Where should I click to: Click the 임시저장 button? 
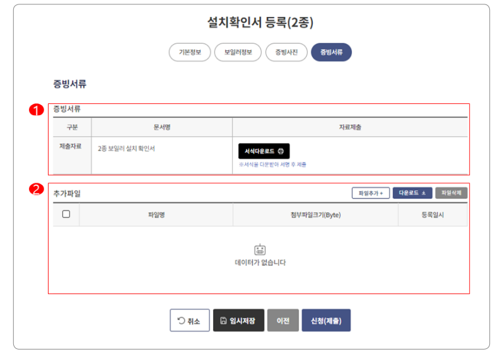[x=238, y=320]
